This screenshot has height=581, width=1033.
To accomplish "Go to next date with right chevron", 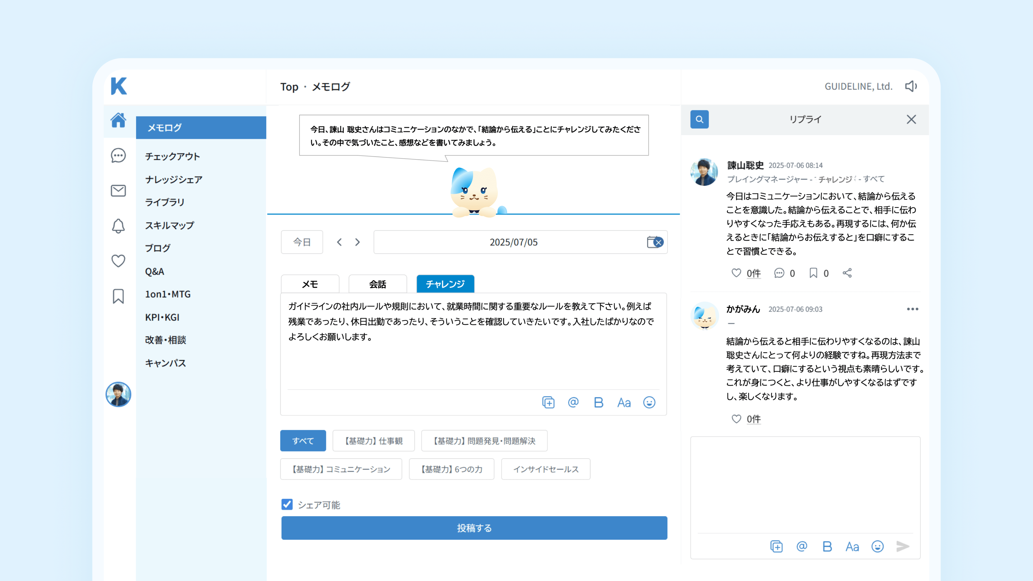I will (358, 242).
